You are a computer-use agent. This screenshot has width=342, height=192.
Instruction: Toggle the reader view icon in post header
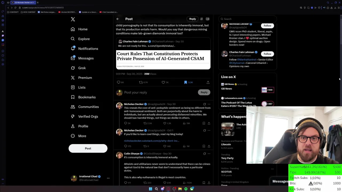click(208, 19)
